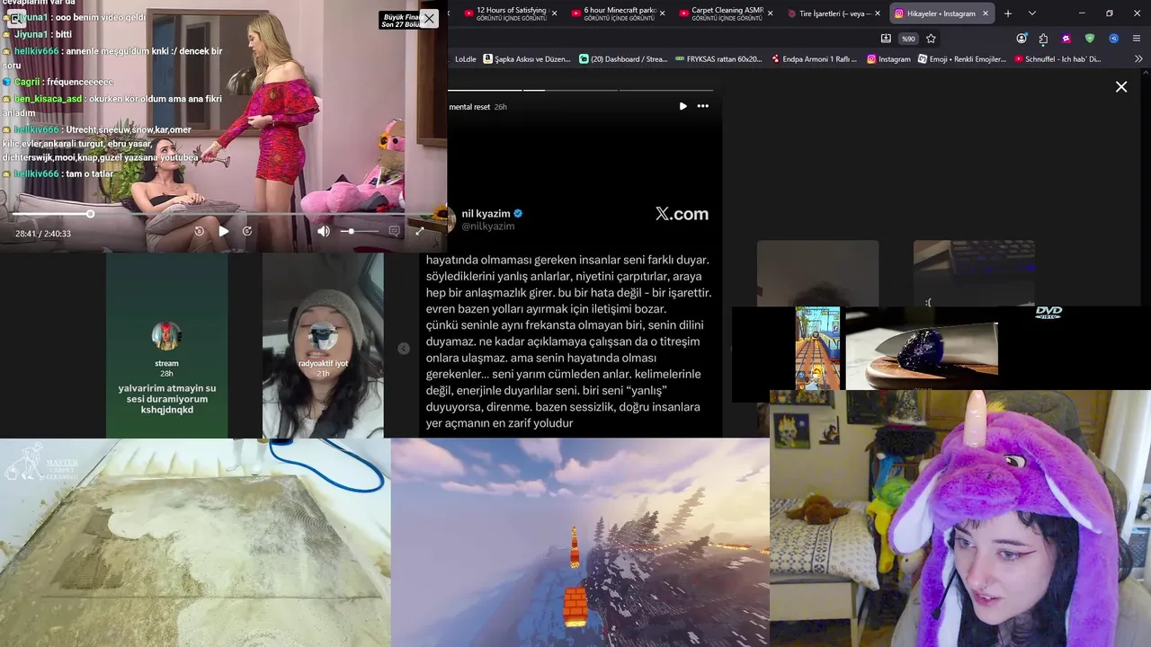Image resolution: width=1151 pixels, height=647 pixels.
Task: Expand the list all tabs dropdown
Action: [x=1031, y=13]
